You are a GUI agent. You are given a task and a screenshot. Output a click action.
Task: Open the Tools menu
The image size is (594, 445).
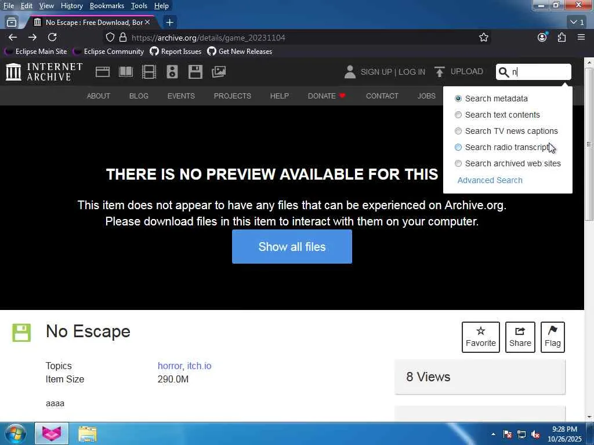pos(139,6)
